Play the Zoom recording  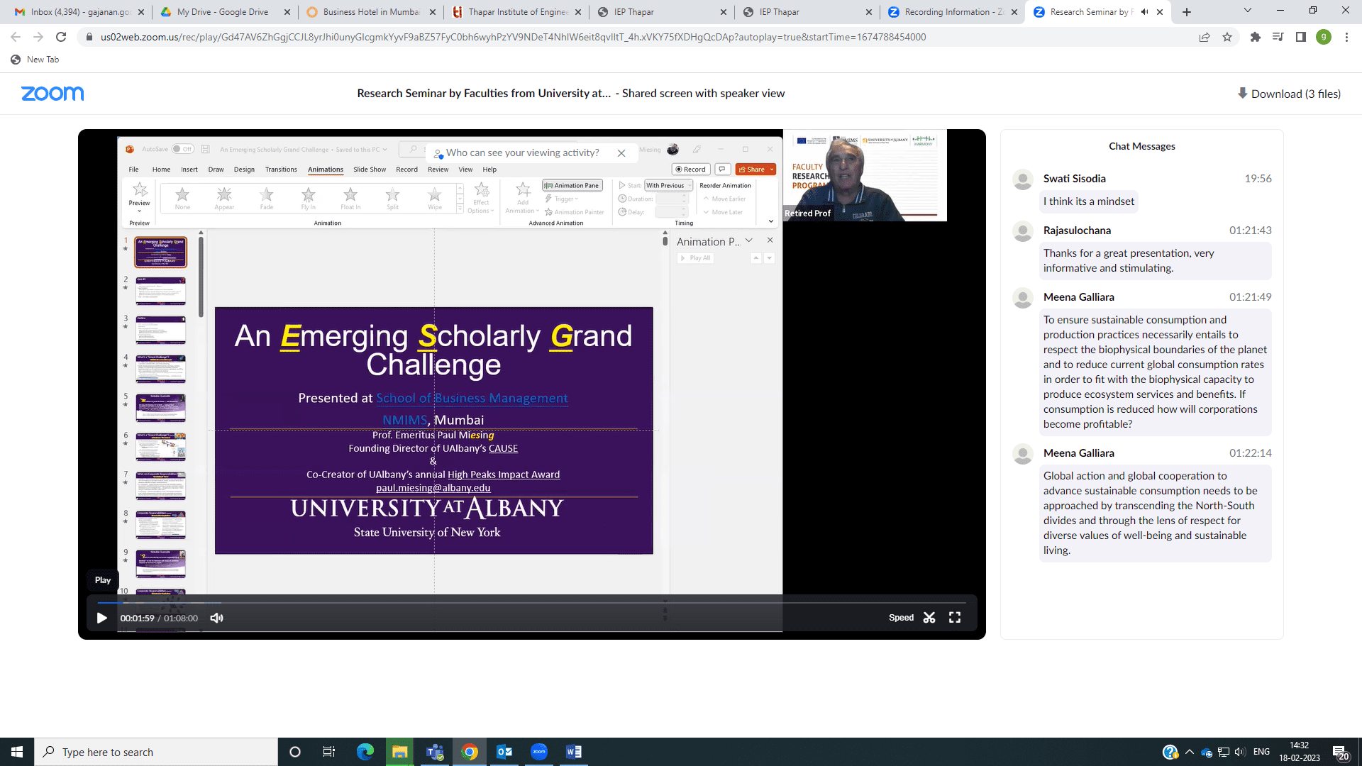[101, 618]
